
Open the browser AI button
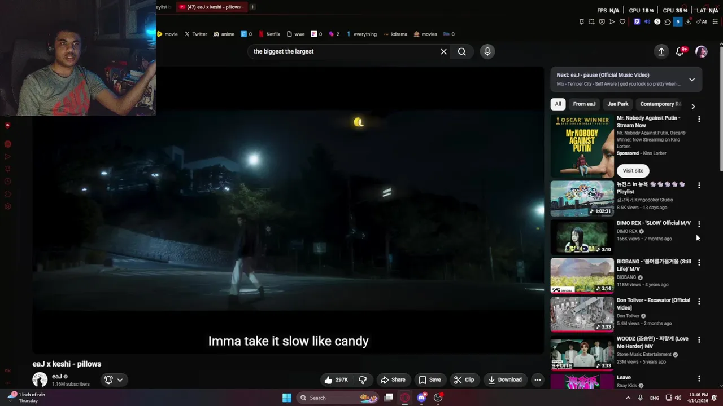pyautogui.click(x=702, y=21)
